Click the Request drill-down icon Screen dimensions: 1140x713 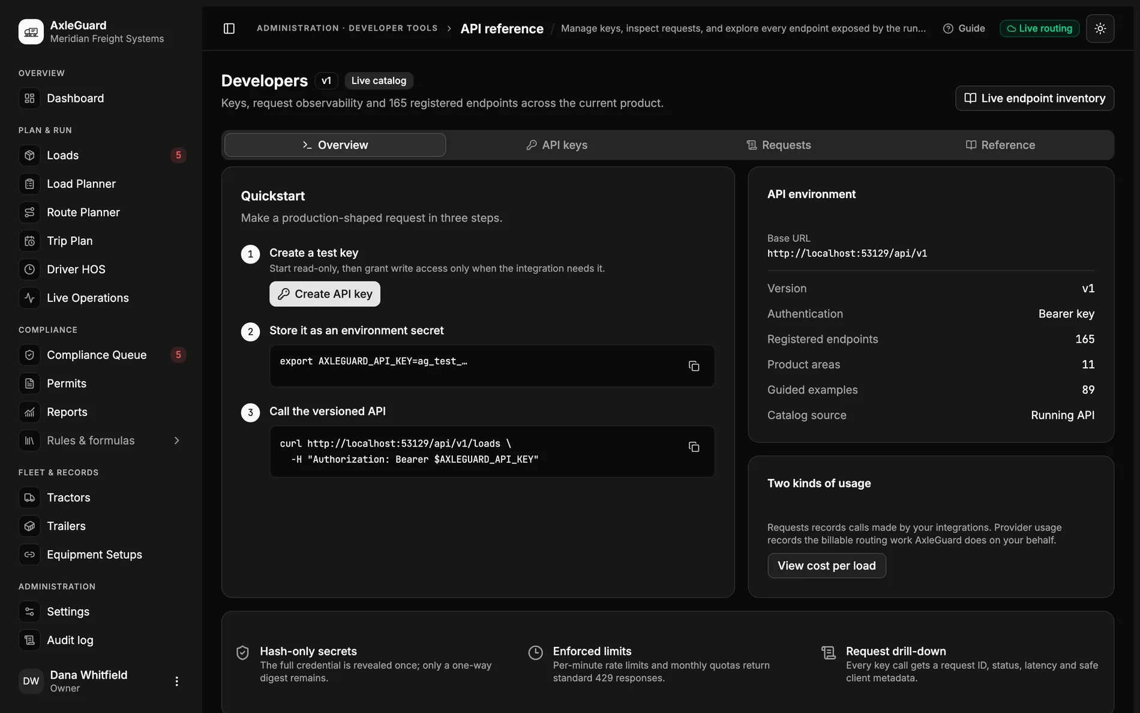pos(829,653)
